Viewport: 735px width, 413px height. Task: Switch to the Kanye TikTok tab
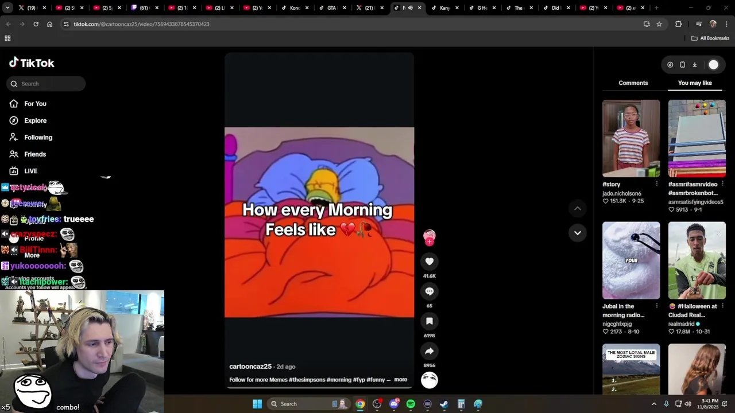445,8
